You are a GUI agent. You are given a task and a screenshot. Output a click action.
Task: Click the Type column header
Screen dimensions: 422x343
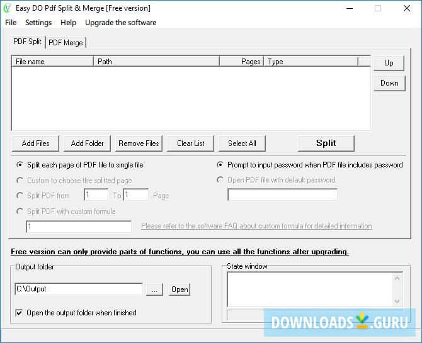click(x=311, y=62)
